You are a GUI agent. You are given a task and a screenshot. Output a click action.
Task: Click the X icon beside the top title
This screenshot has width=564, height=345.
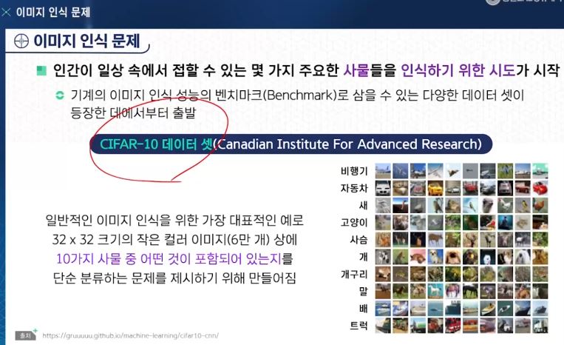6,13
